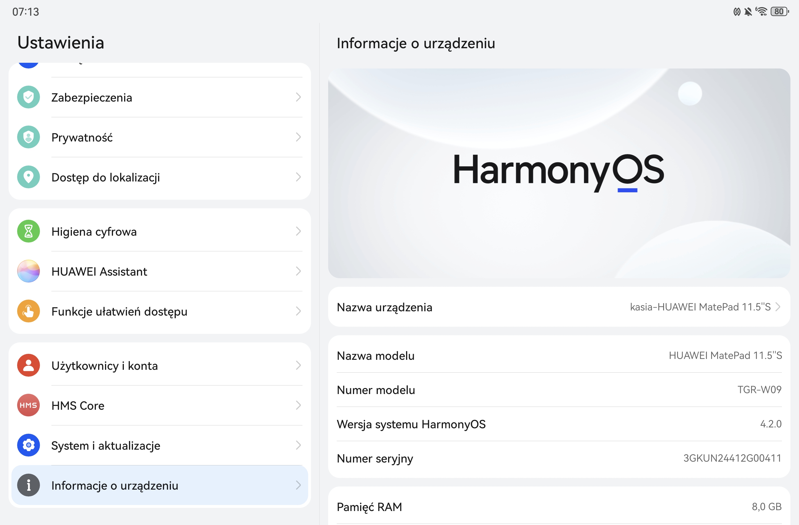The height and width of the screenshot is (525, 799).
Task: Tap the clock showing 07:13
Action: click(x=25, y=12)
